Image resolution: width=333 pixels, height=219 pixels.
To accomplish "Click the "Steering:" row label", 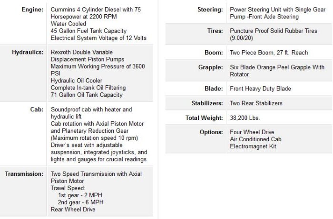I will click(x=210, y=10).
